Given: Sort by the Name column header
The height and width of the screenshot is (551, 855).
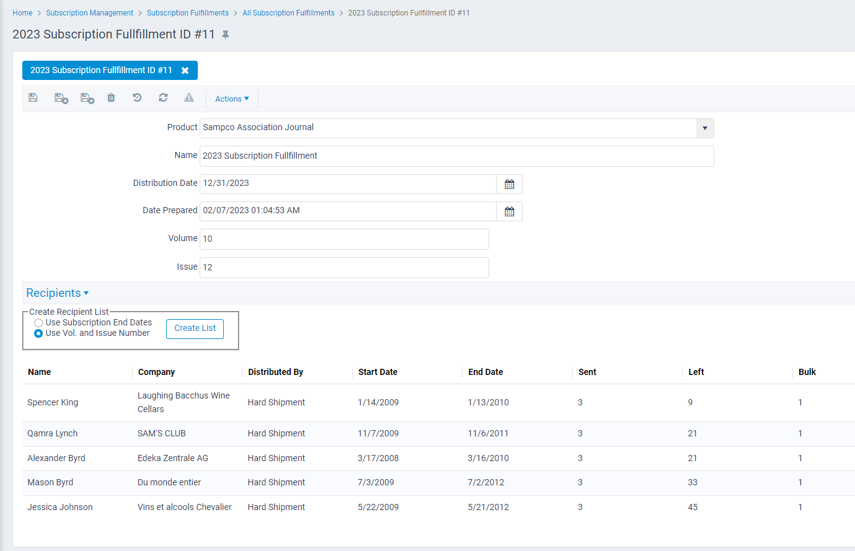Looking at the screenshot, I should pos(39,372).
